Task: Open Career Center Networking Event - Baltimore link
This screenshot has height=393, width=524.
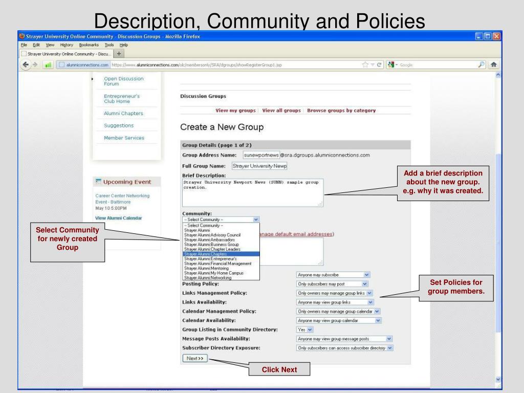Action: [122, 199]
